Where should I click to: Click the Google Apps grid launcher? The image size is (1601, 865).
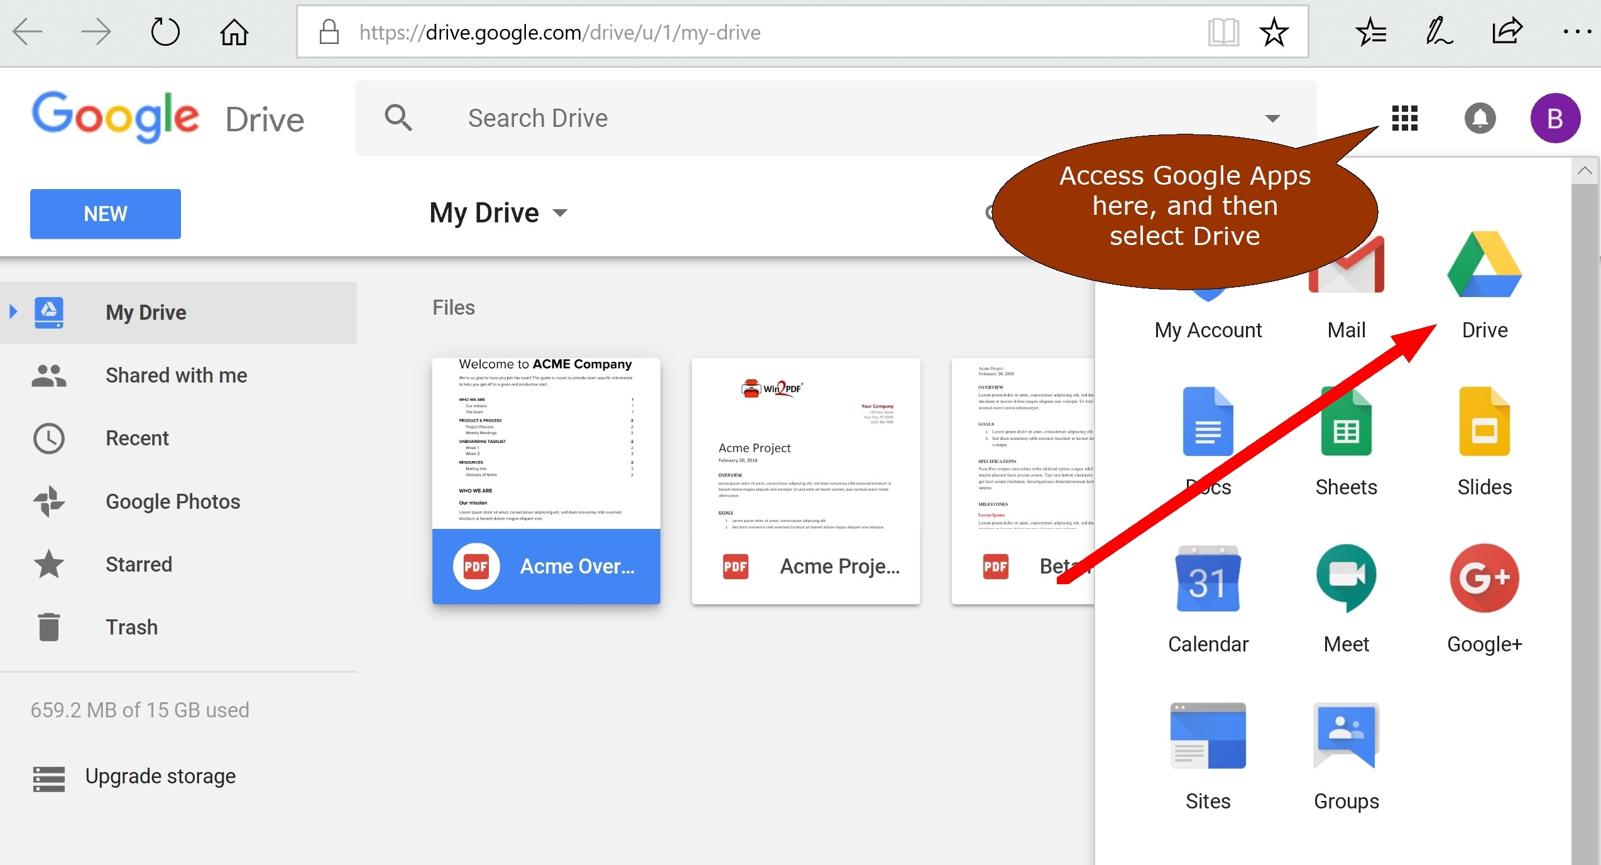point(1404,117)
